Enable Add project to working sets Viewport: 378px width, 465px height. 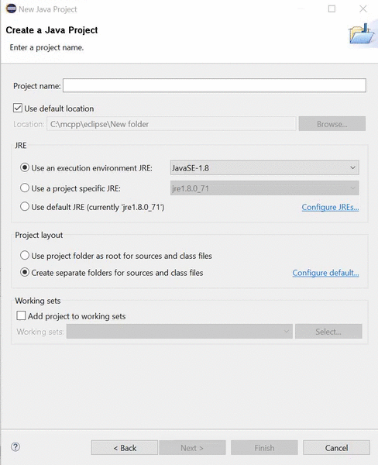[x=21, y=315]
